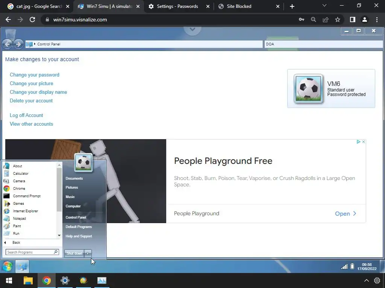This screenshot has height=288, width=385.
Task: Close the People Playground advertisement
Action: click(364, 142)
